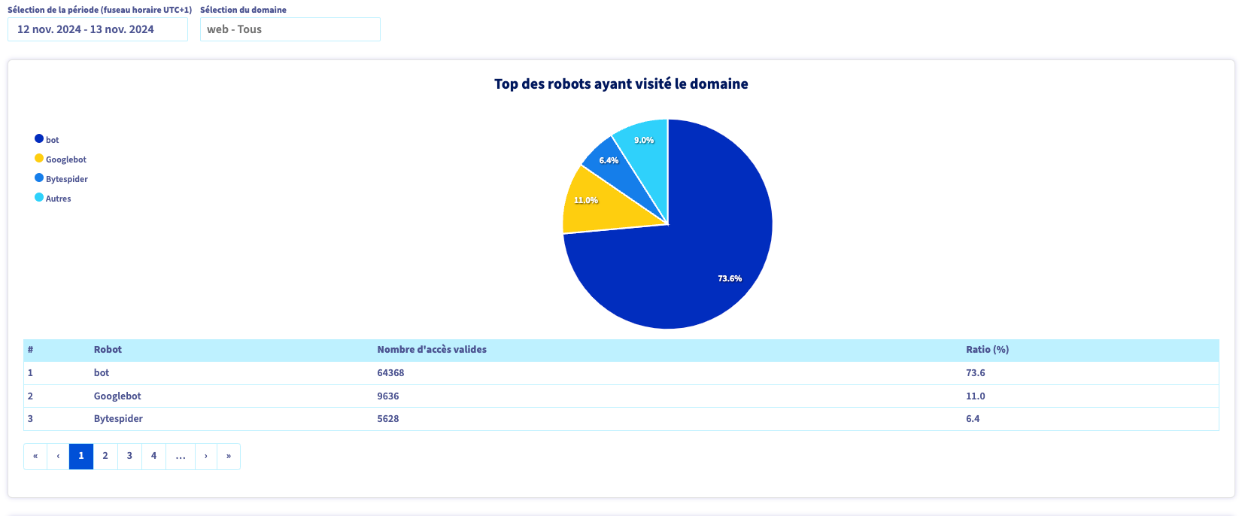Open the period selection date field

(x=98, y=29)
